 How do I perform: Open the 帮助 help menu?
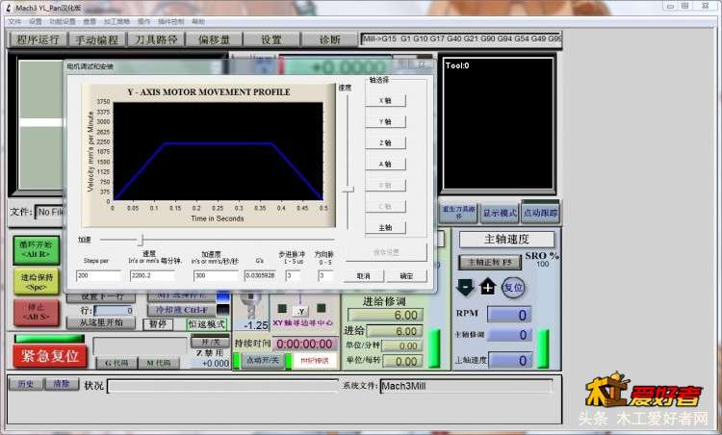point(198,21)
